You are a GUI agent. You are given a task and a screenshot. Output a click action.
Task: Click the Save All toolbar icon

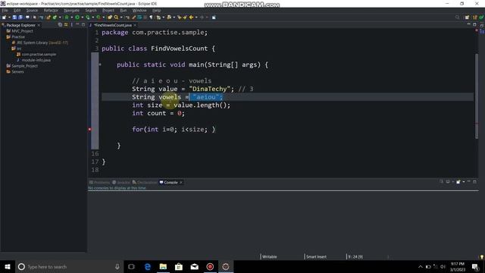click(x=20, y=17)
